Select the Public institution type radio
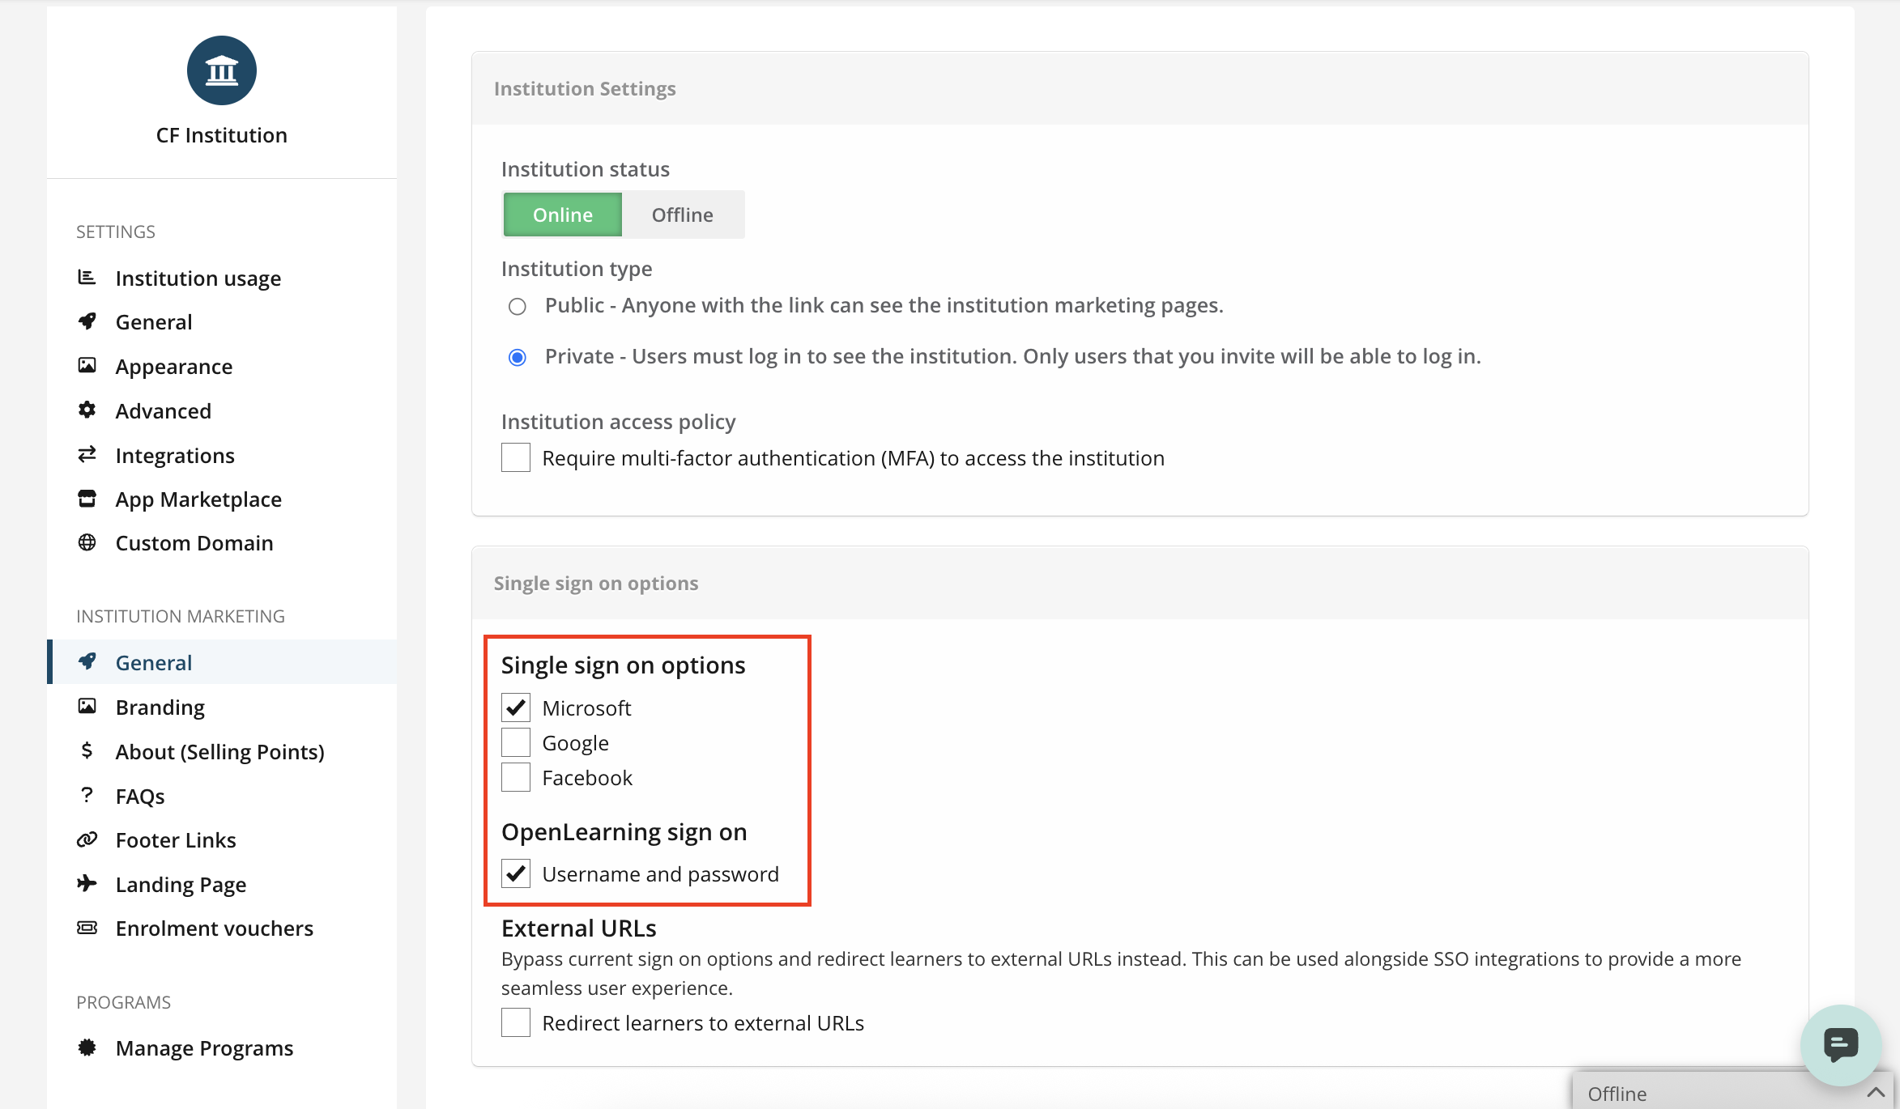Screen dimensions: 1900x1109 pos(517,306)
